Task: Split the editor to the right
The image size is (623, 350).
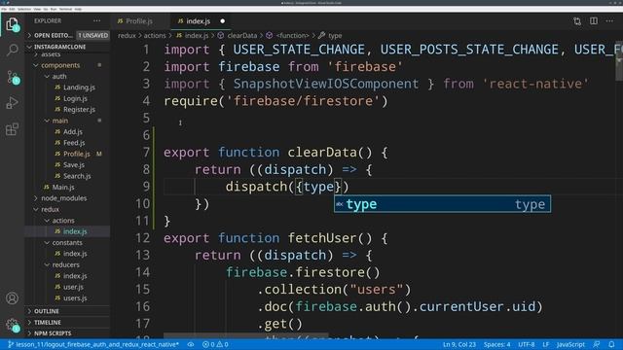Action: pos(594,21)
